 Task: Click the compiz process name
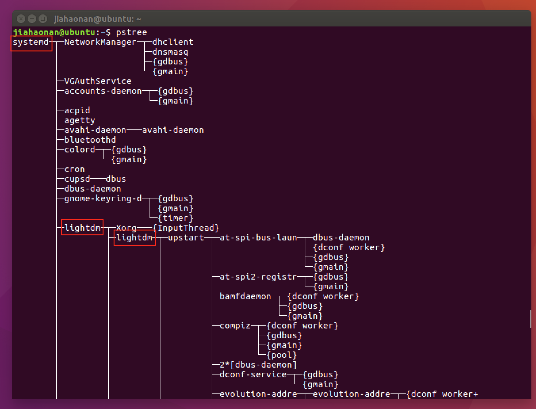click(235, 326)
